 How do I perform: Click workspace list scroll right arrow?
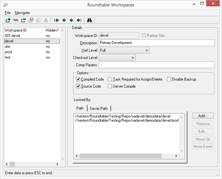tap(57, 164)
